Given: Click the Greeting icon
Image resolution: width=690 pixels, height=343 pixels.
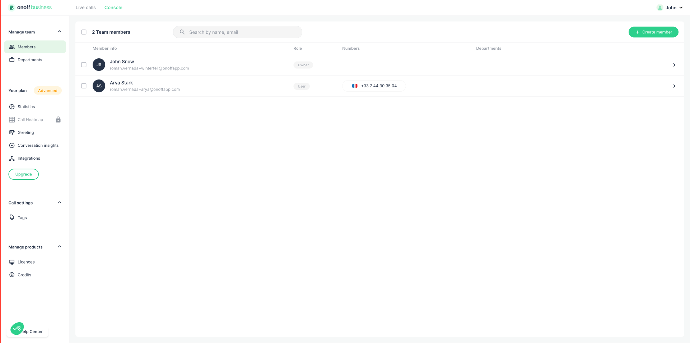Looking at the screenshot, I should [x=12, y=132].
